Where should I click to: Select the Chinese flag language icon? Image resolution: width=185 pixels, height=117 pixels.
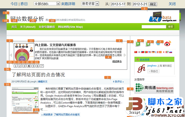coord(135,52)
